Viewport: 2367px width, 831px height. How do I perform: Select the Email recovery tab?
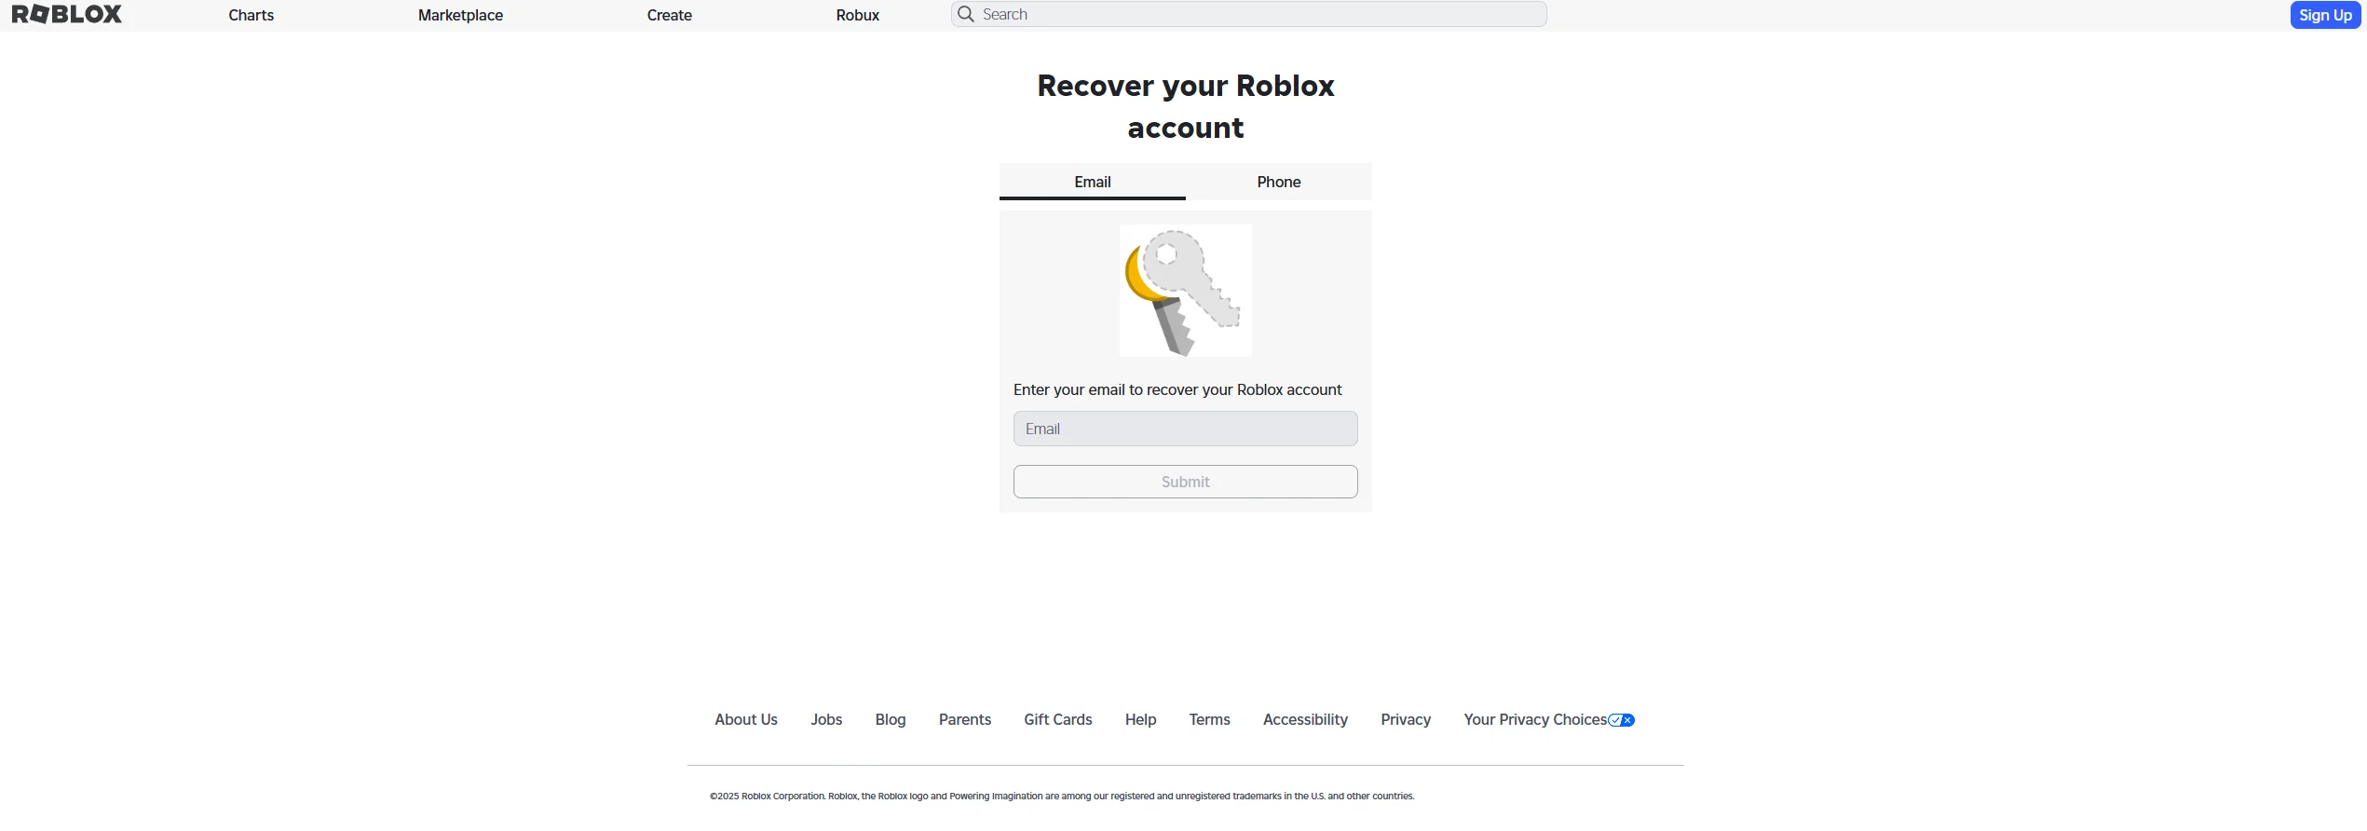pos(1093,182)
